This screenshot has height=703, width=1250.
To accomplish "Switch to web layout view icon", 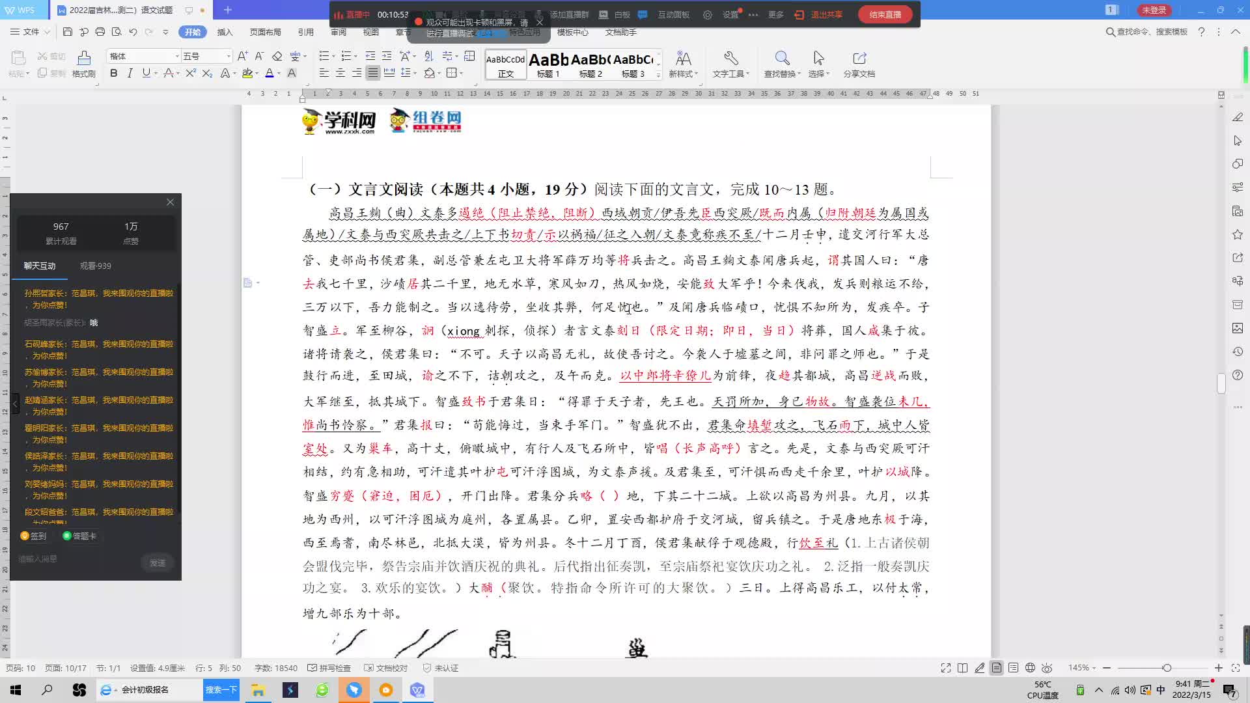I will (1030, 668).
